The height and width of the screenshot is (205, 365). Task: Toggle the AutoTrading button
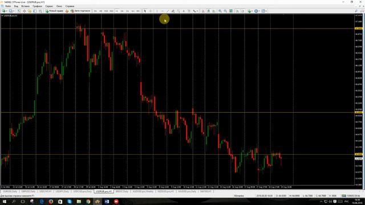click(x=80, y=11)
